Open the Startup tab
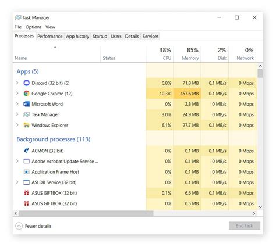The image size is (276, 247). 100,37
